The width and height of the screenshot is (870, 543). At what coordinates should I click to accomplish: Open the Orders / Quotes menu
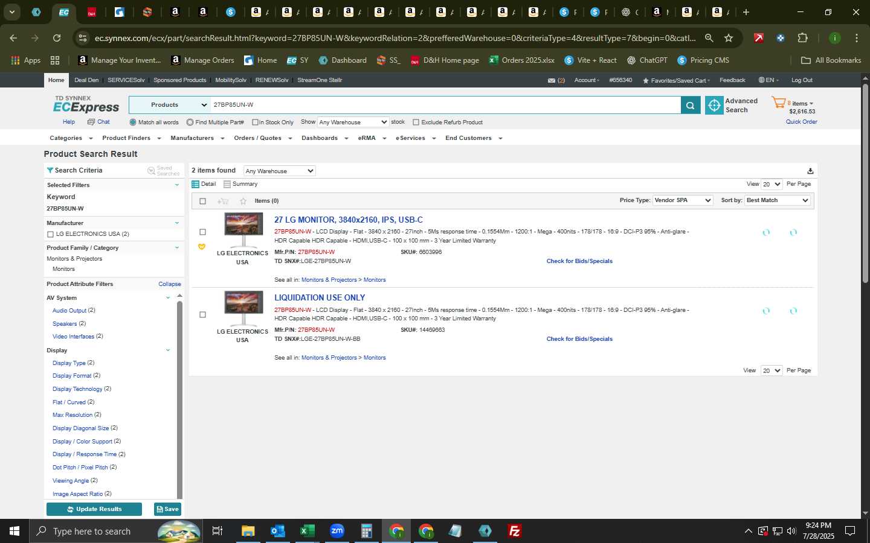coord(263,138)
